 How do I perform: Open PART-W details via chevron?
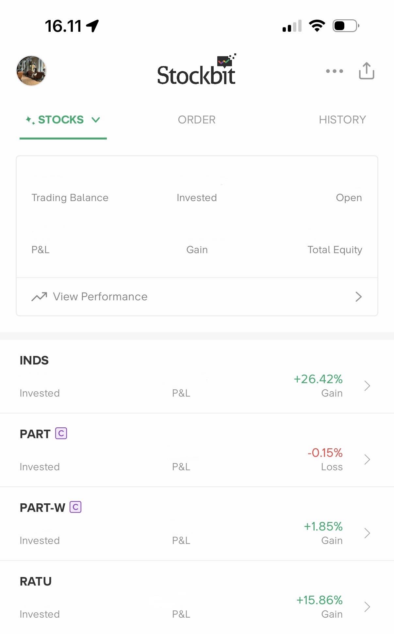click(367, 533)
